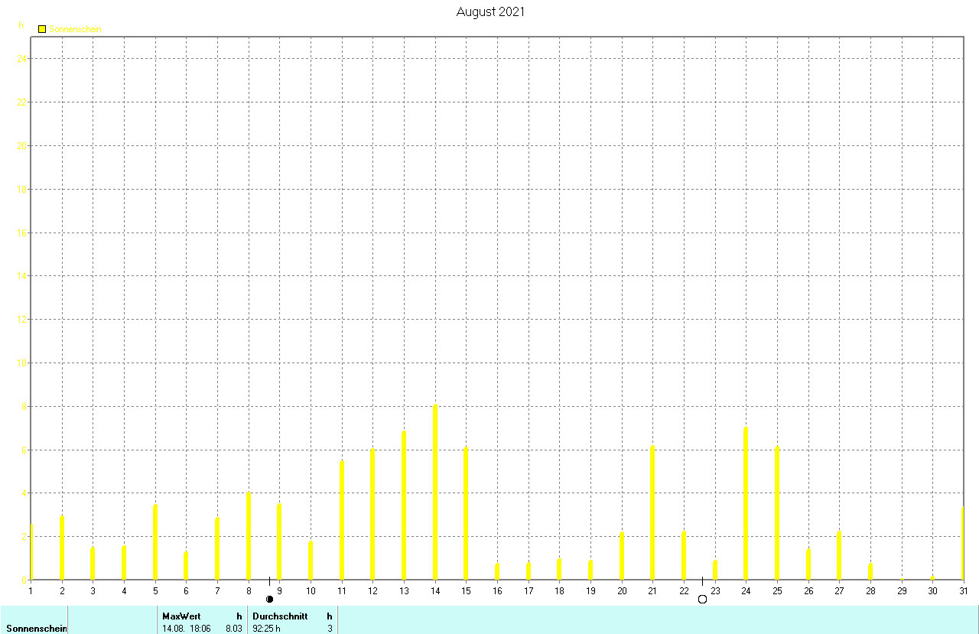Image resolution: width=979 pixels, height=634 pixels.
Task: Select the bar for day 3
Action: click(x=93, y=564)
